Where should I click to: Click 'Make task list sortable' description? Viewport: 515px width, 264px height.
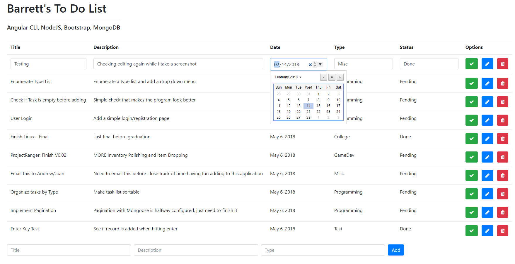coord(116,192)
